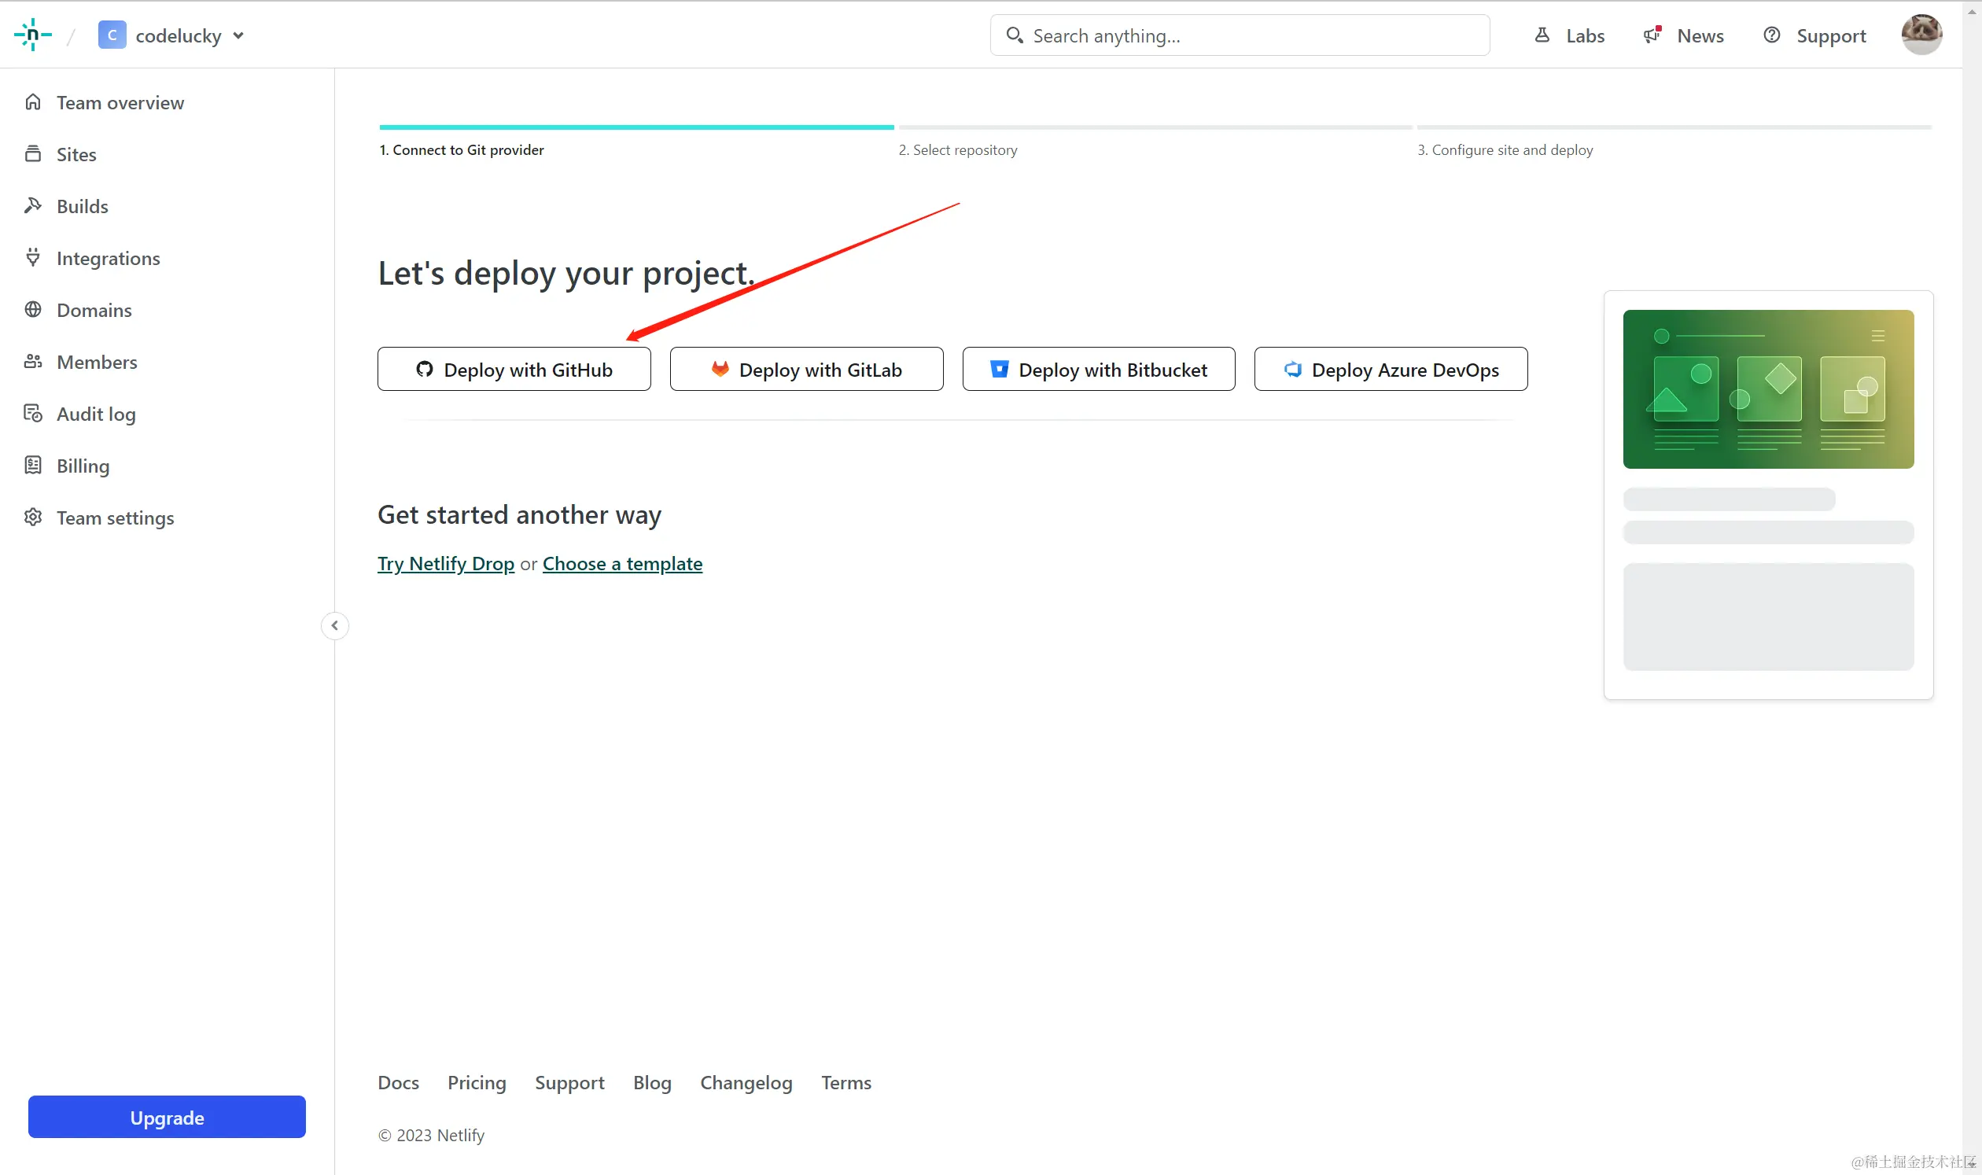Select step 2 Select repository
The width and height of the screenshot is (1982, 1175).
click(958, 149)
